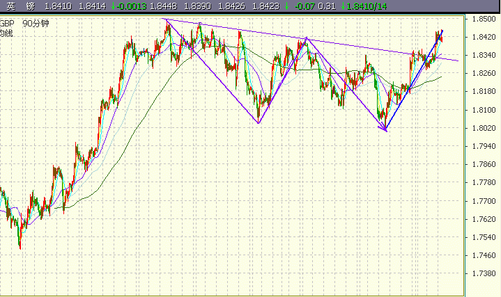The width and height of the screenshot is (501, 297).
Task: Click the previous close value 1.8423
Action: click(x=265, y=6)
